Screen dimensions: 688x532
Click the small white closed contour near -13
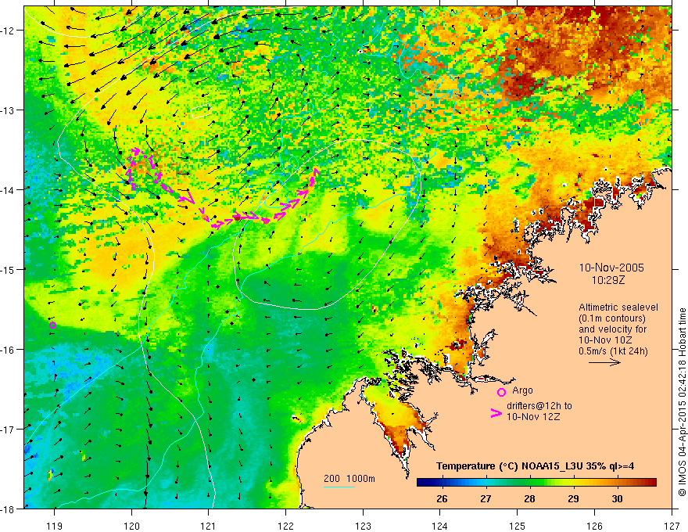coord(202,112)
